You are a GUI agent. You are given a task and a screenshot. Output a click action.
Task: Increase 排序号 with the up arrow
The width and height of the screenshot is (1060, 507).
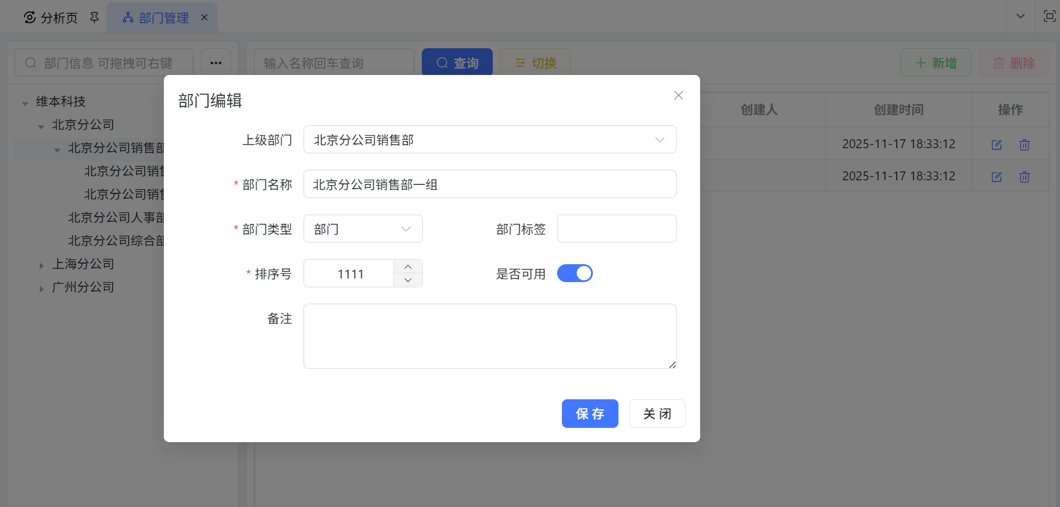coord(408,267)
